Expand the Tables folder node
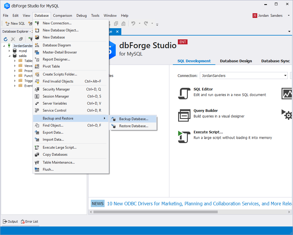Viewport: 293px width, 235px height. (15, 61)
